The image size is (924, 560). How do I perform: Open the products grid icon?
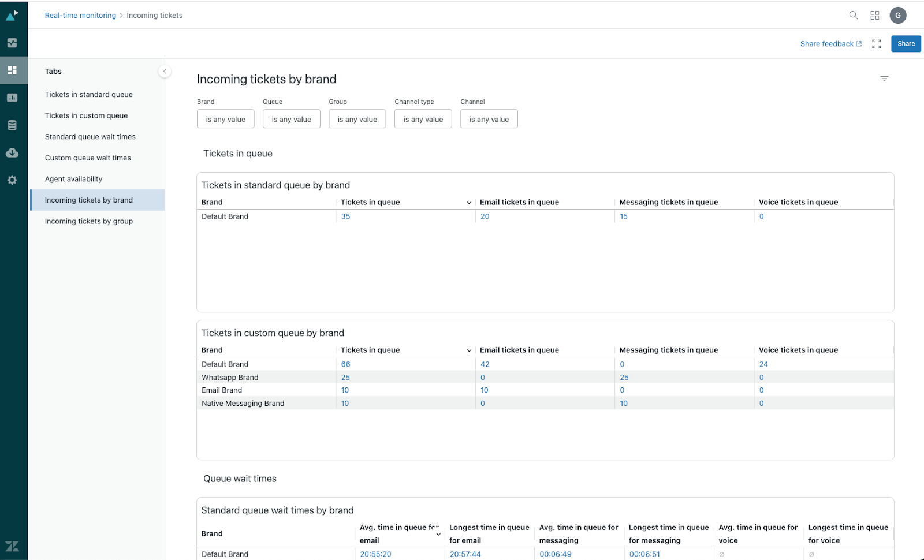point(875,16)
